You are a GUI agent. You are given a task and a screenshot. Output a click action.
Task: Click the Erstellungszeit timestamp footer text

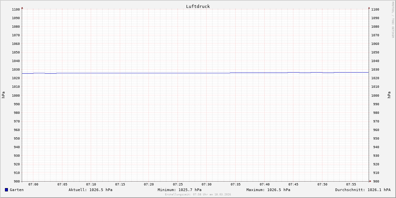[x=198, y=194]
